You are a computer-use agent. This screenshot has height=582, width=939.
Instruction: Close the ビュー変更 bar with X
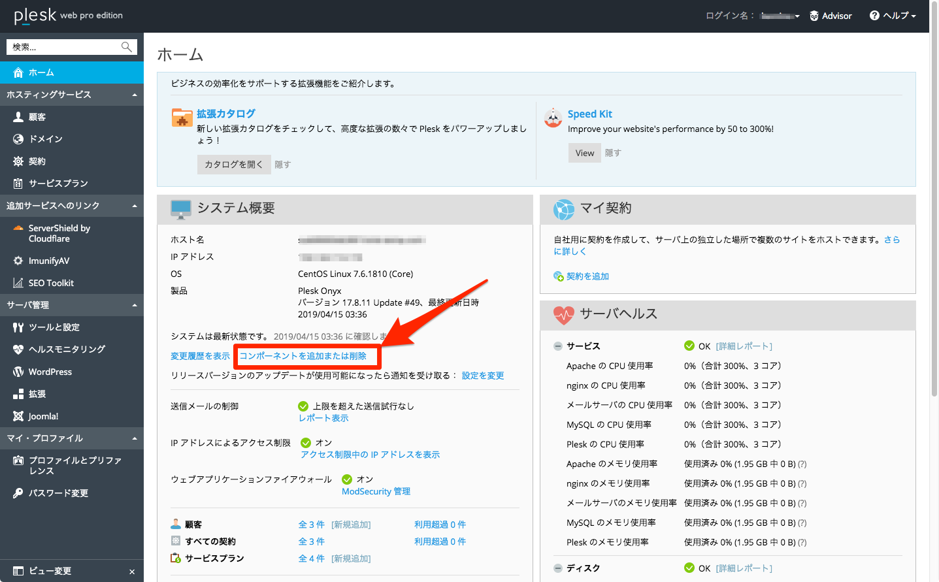132,572
